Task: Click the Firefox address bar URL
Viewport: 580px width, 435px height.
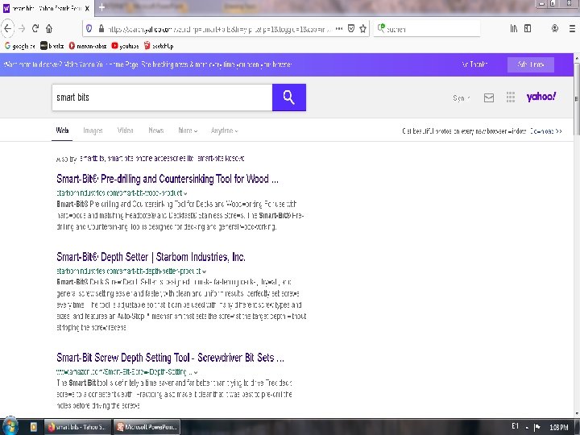Action: click(x=221, y=29)
